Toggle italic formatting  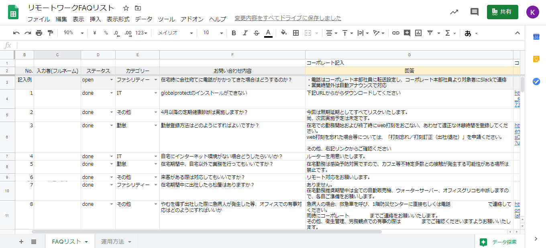tap(245, 33)
